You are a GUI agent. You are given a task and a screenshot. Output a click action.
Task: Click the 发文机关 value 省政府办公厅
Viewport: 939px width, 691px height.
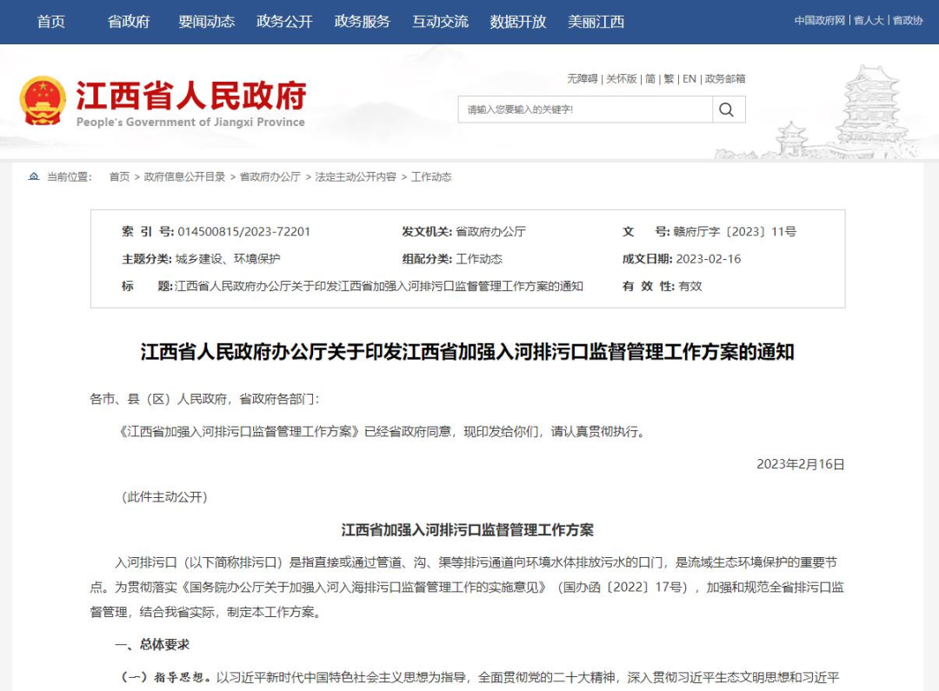(x=490, y=232)
